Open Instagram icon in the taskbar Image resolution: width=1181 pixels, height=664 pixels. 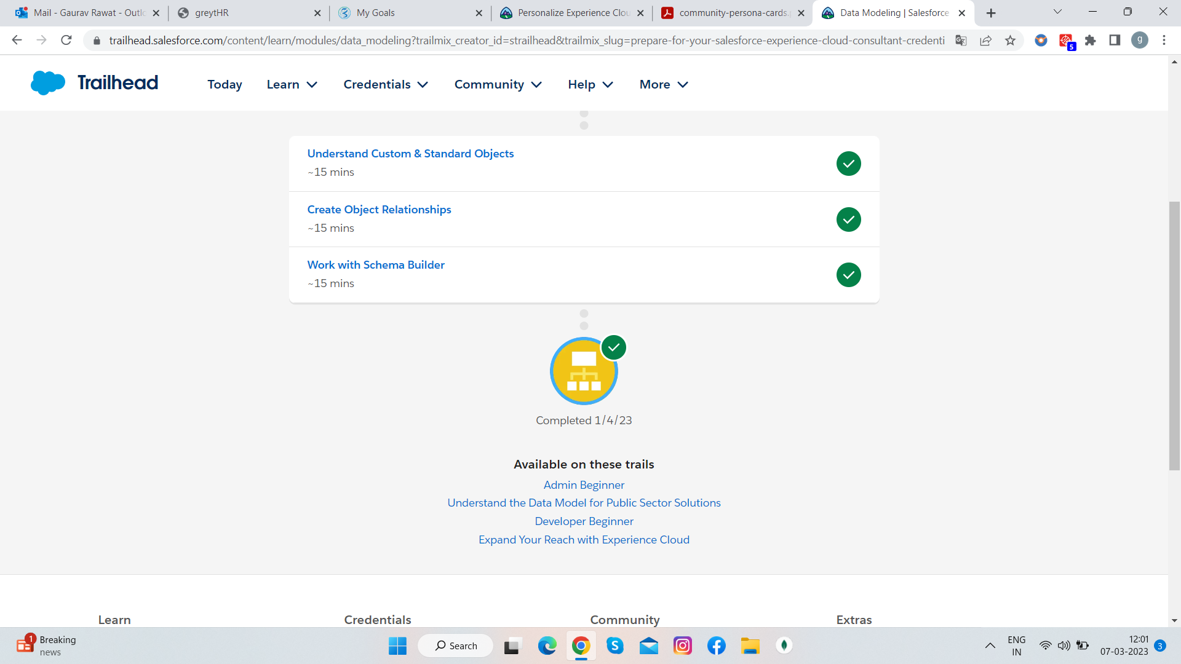(x=682, y=646)
